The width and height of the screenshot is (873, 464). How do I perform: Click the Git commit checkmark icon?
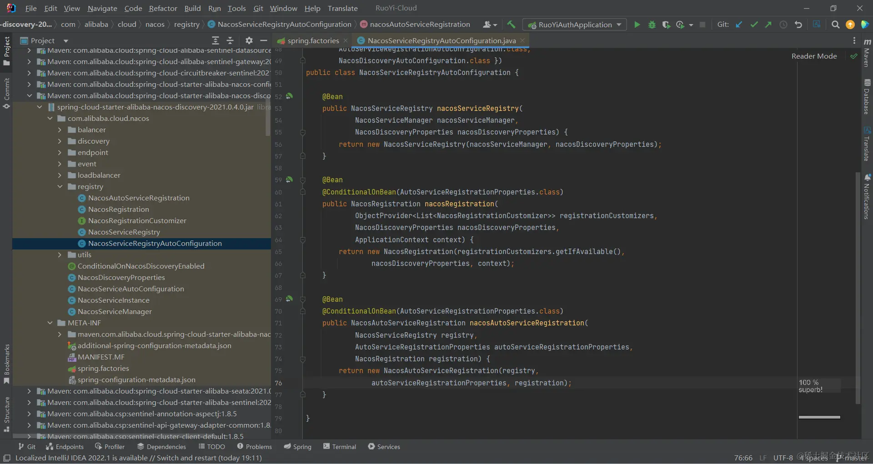tap(754, 25)
